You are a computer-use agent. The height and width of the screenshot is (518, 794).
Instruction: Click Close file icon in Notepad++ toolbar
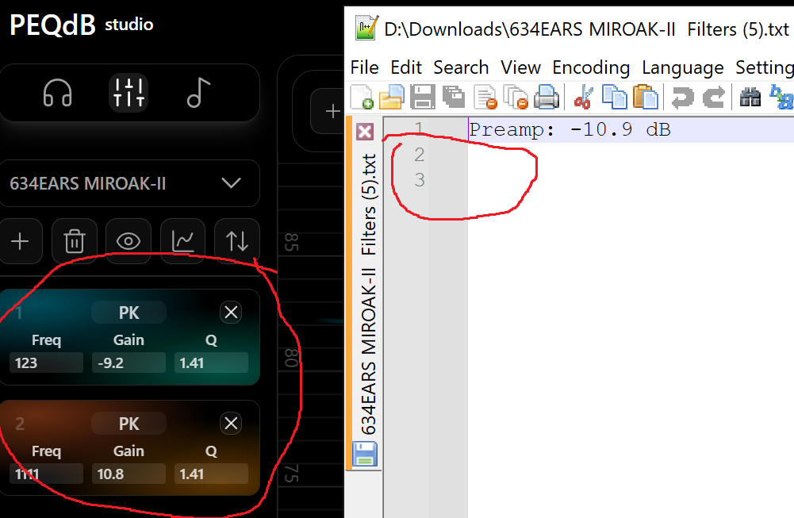click(x=485, y=97)
